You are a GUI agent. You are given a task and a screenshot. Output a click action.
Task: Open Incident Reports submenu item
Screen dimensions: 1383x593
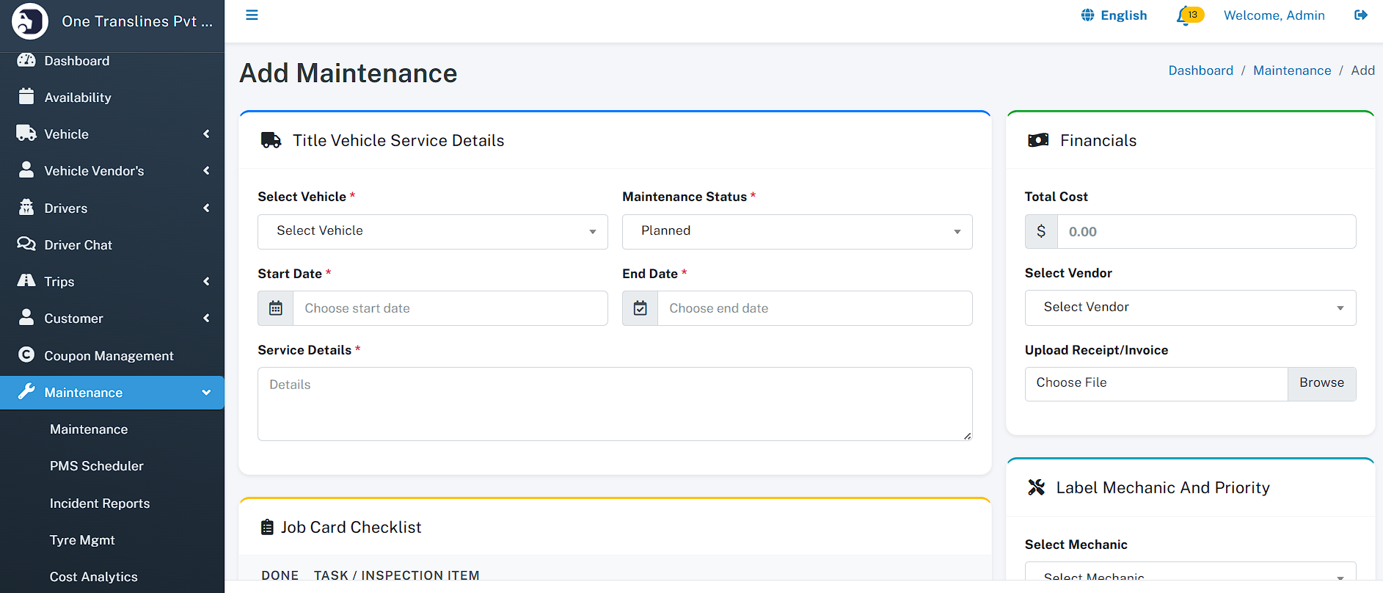100,503
